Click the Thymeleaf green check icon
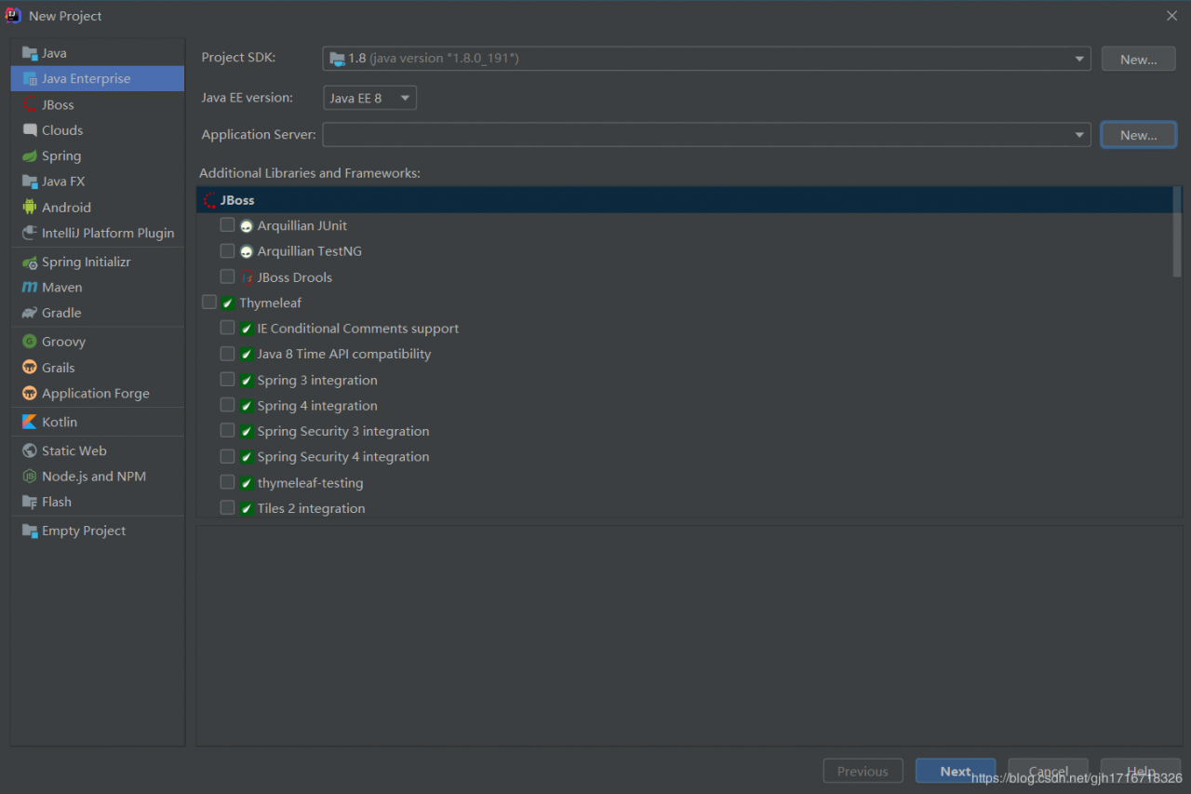Screen dimensions: 1191x794 [228, 303]
